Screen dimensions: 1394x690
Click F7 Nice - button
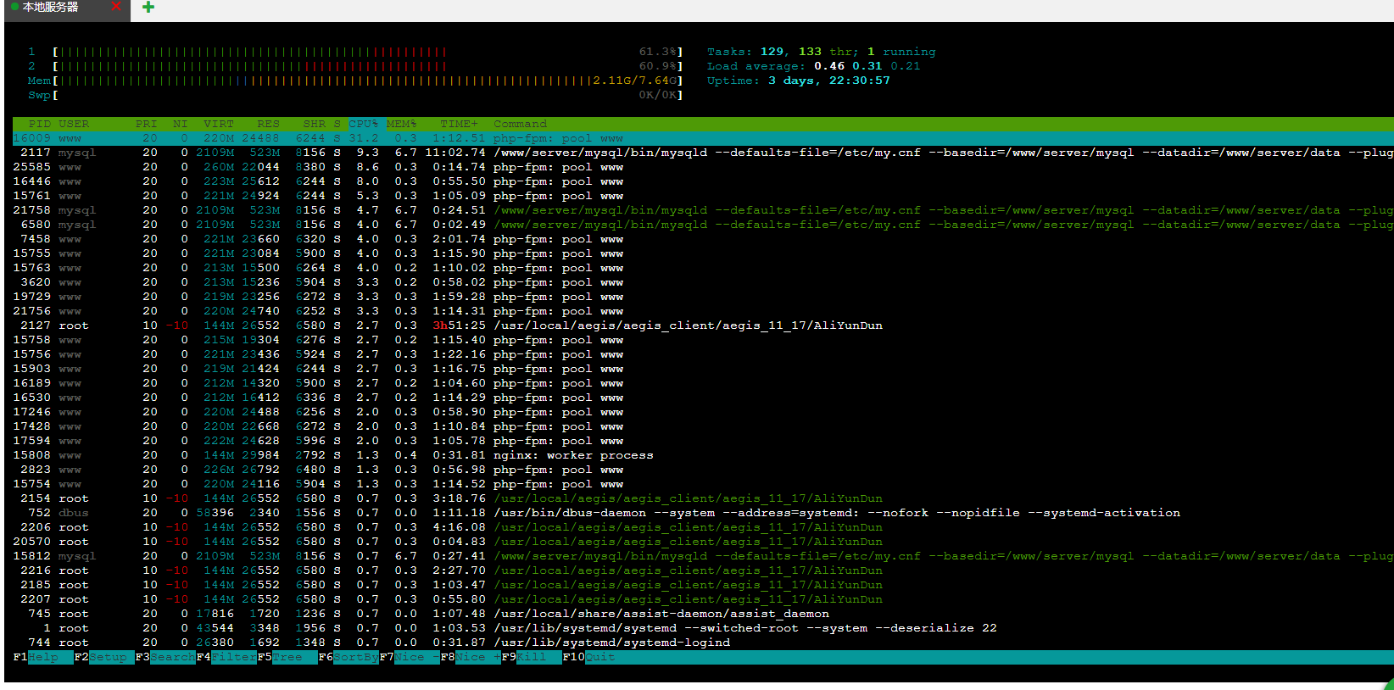pos(410,657)
